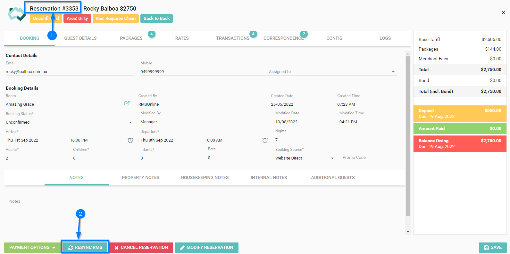
Task: Open the Booking Status dropdown
Action: point(130,122)
